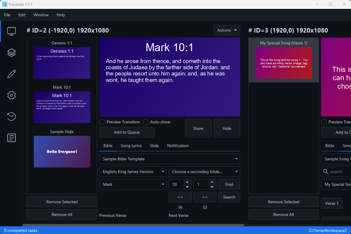Image resolution: width=351 pixels, height=234 pixels.
Task: Switch to the Song Lyrics tab
Action: tap(131, 146)
